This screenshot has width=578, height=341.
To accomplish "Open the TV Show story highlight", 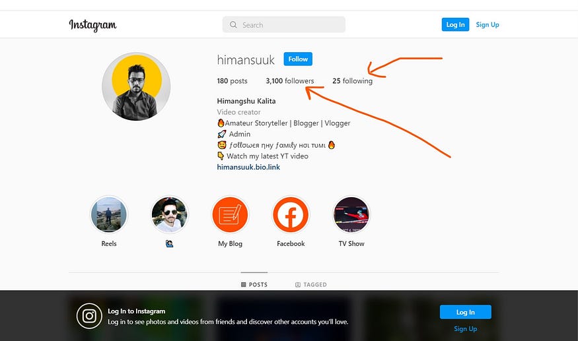I will 351,214.
